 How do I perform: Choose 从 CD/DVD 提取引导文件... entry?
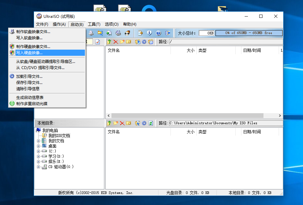(47, 68)
